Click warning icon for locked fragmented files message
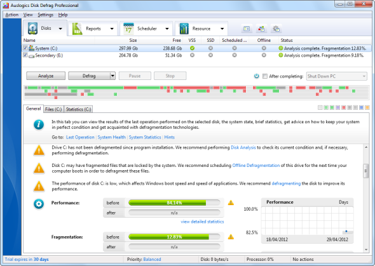Image resolution: width=375 pixels, height=266 pixels. 39,168
